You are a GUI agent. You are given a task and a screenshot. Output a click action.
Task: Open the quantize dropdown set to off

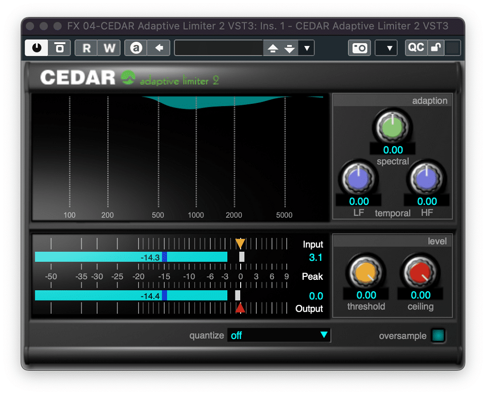click(279, 335)
